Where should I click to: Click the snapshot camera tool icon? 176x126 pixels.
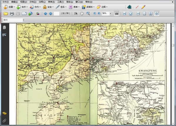pyautogui.click(x=116, y=13)
